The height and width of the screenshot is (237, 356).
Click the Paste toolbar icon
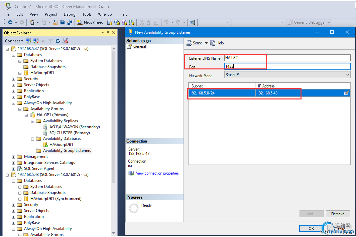tap(156, 22)
